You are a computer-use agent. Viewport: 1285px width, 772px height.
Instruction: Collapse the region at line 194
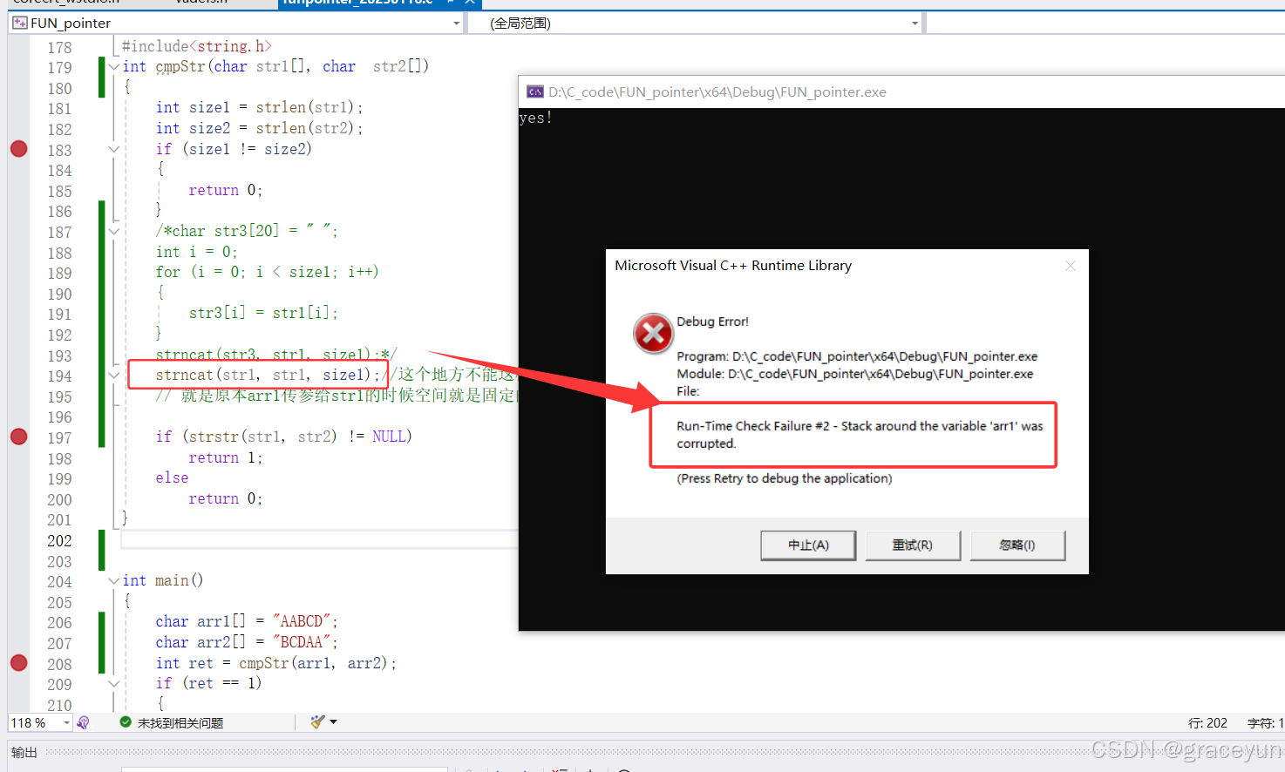113,376
